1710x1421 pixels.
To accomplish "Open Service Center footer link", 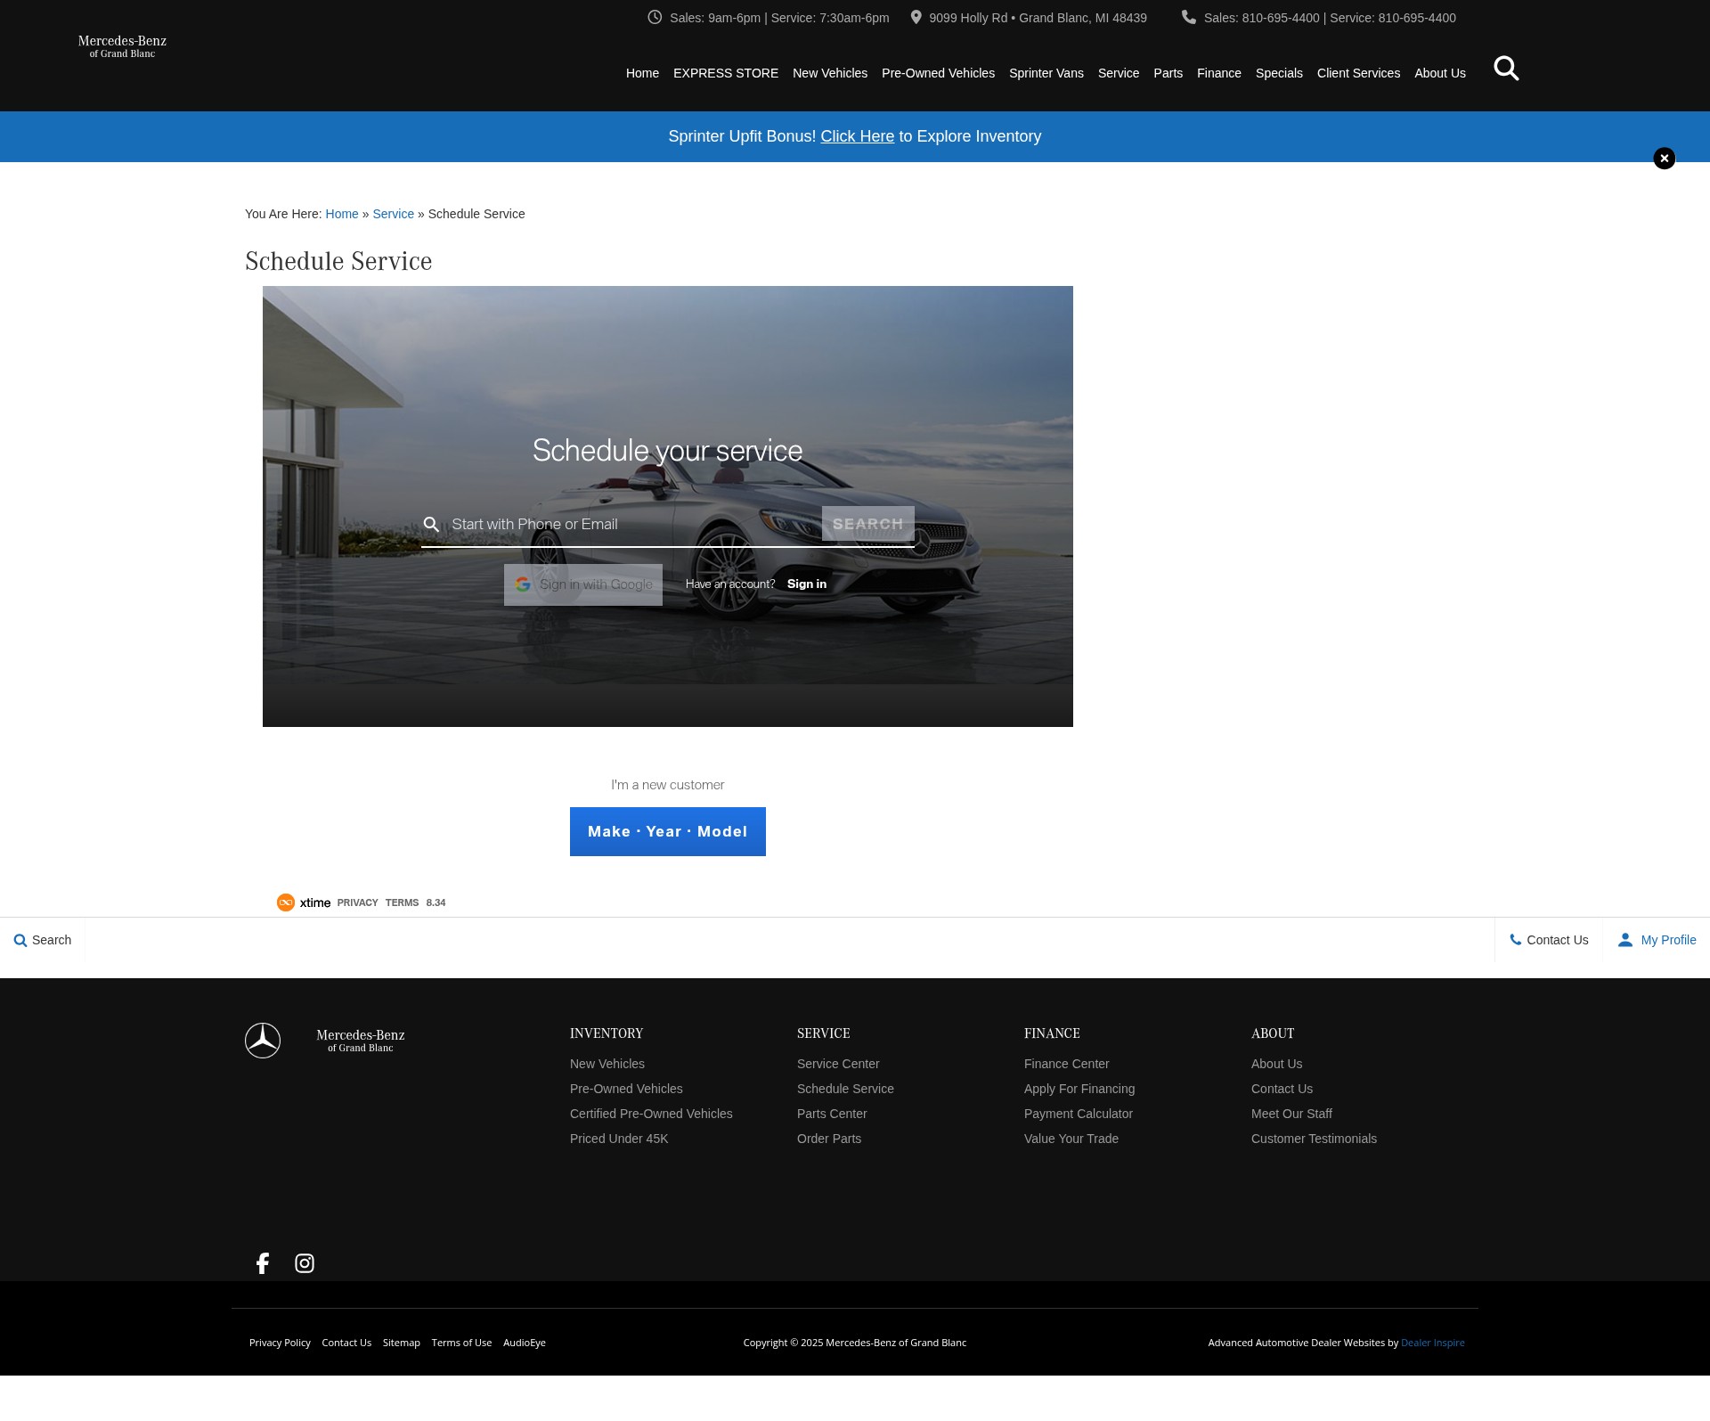I will pos(838,1064).
